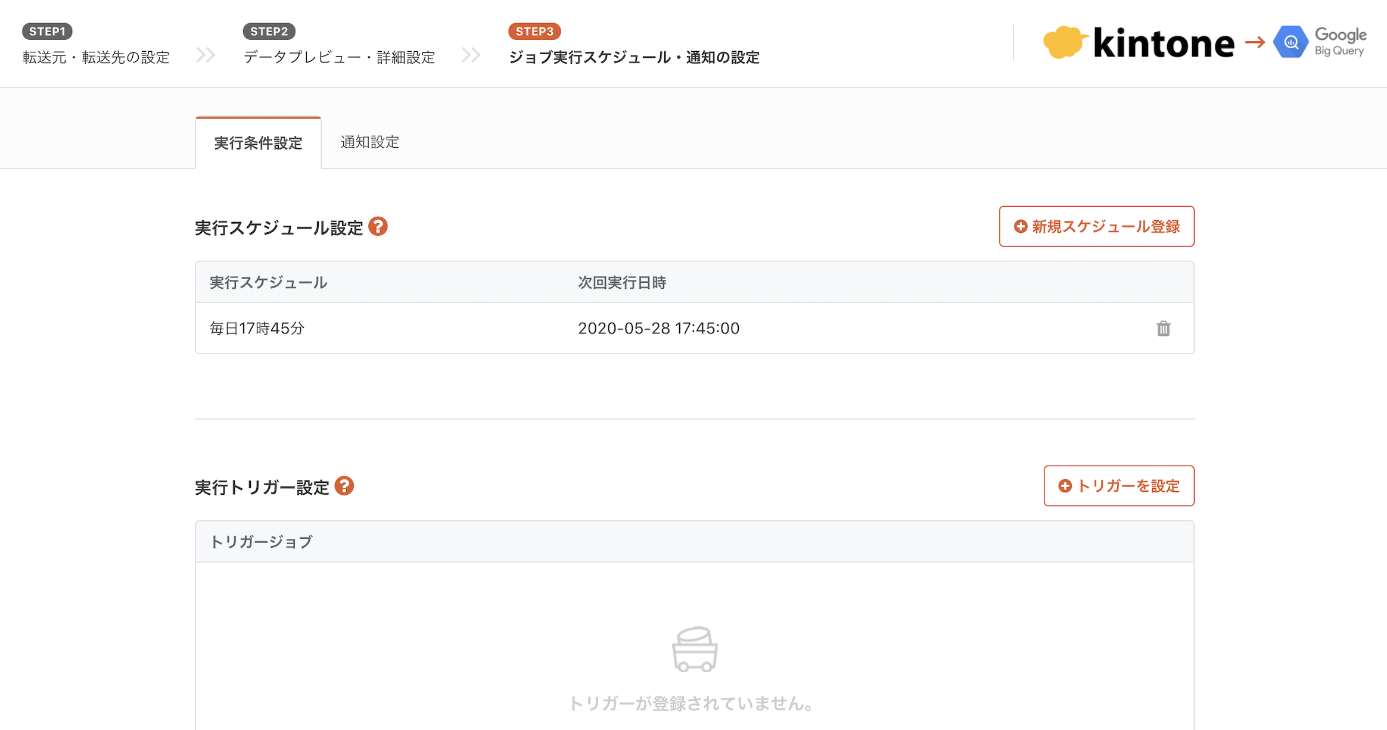The height and width of the screenshot is (730, 1387).
Task: Click the 次回実行日時 column header
Action: (621, 282)
